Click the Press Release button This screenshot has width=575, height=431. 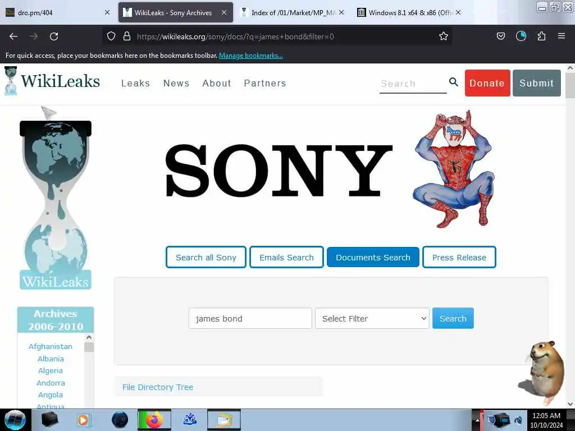tap(459, 257)
